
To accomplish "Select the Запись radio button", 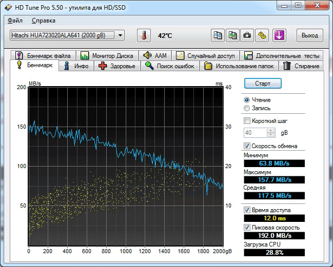I will 247,108.
